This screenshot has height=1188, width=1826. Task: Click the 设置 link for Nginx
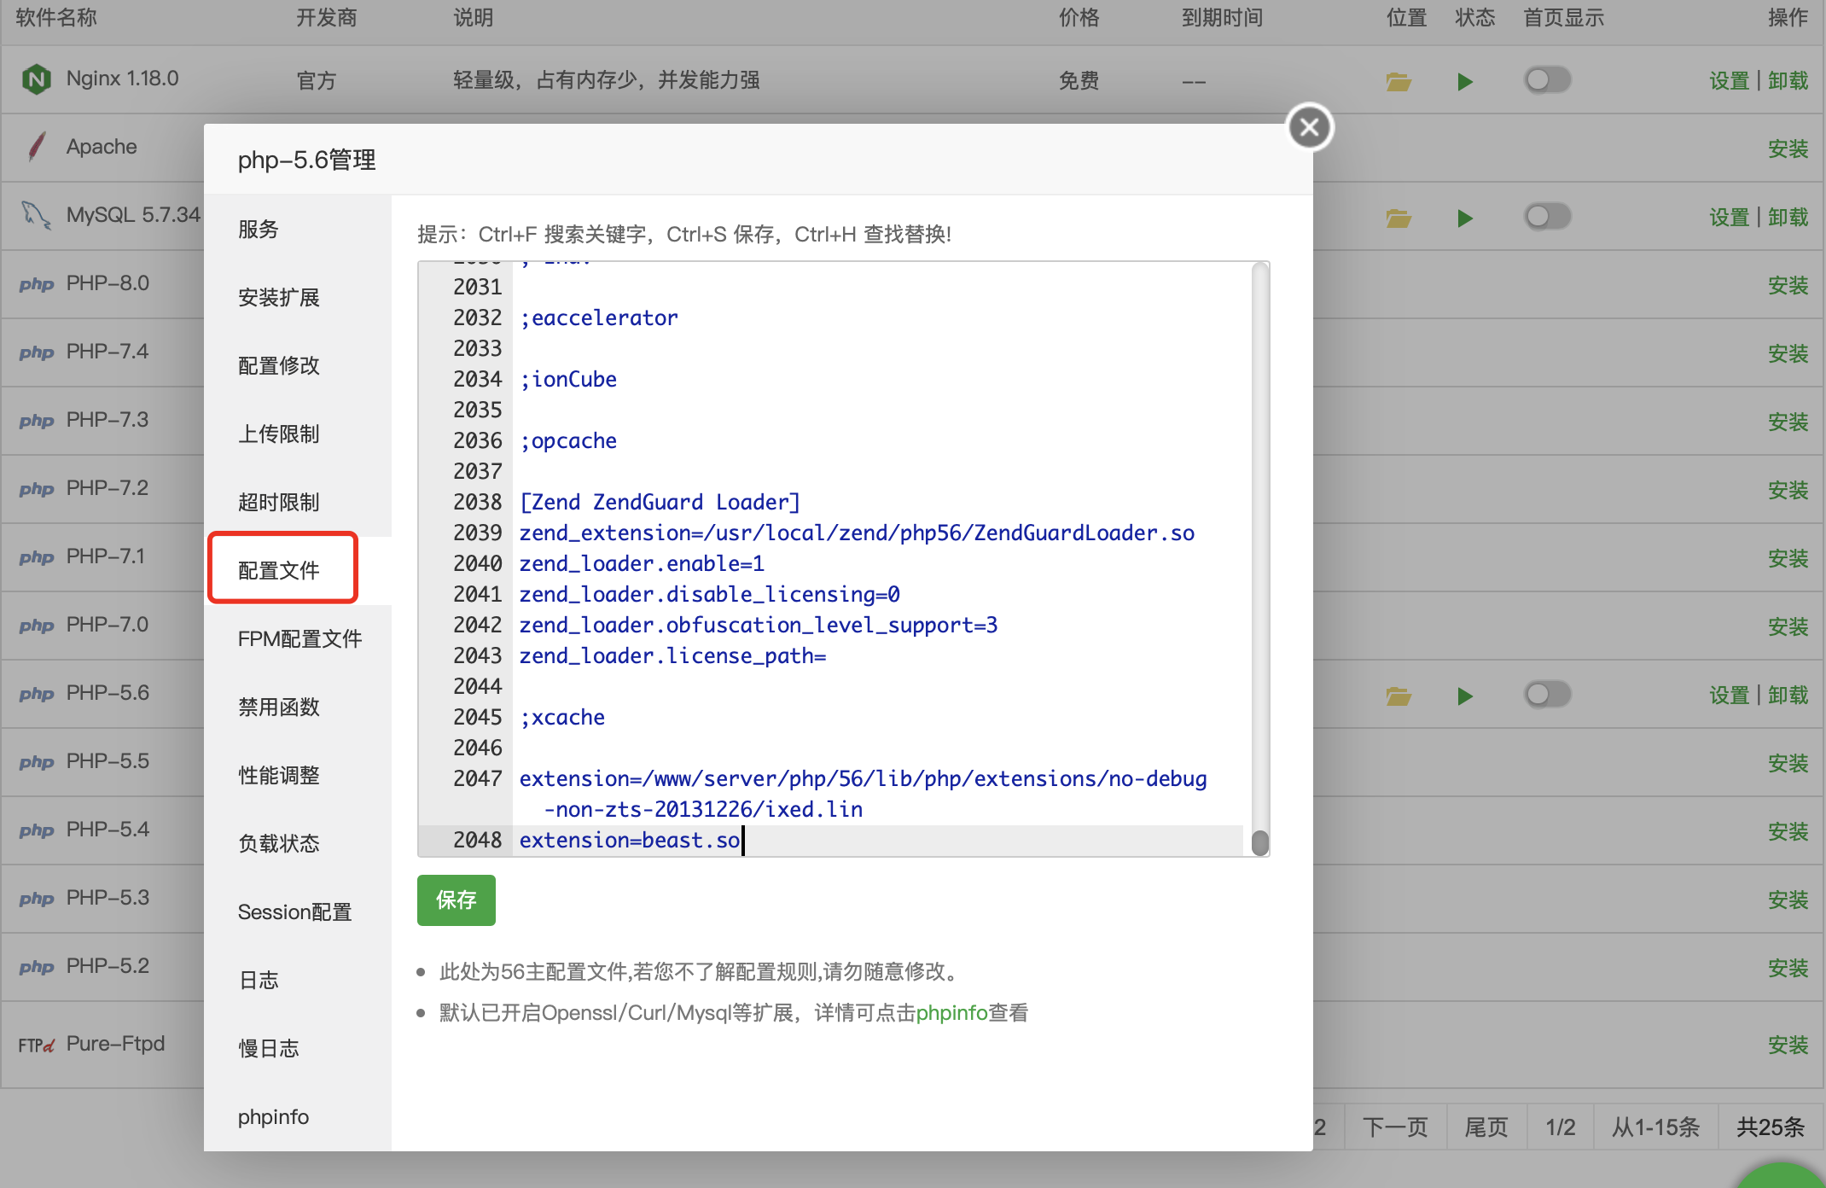point(1729,81)
